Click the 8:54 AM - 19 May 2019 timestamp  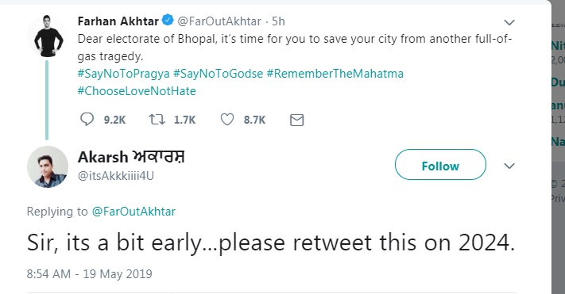point(89,274)
